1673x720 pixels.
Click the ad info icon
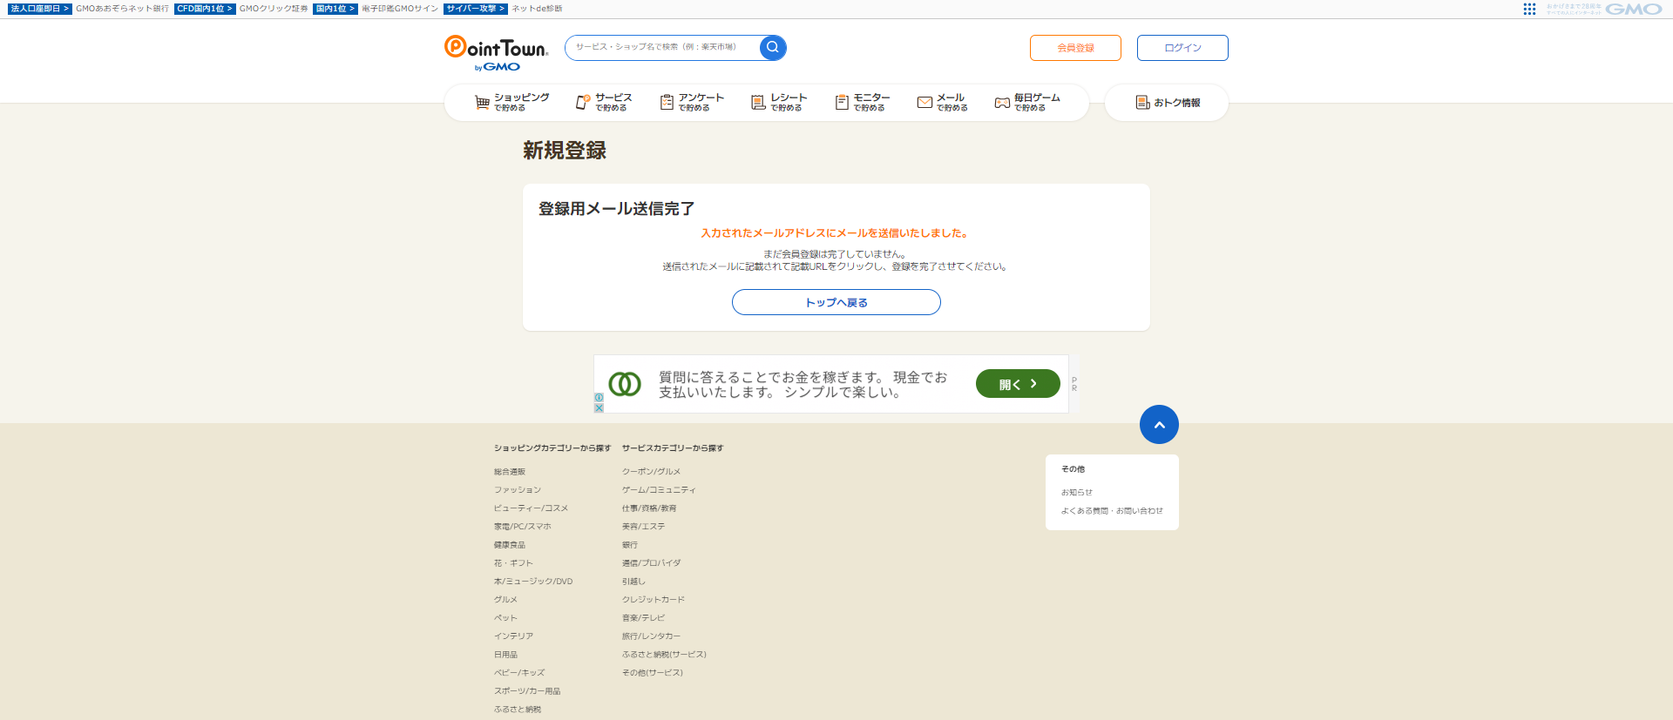point(599,398)
